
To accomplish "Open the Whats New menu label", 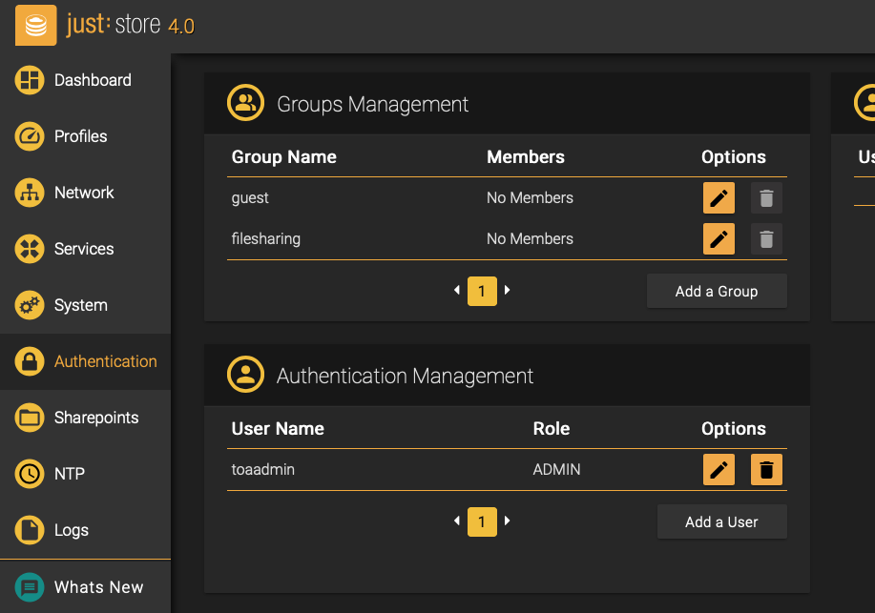I will [x=99, y=587].
